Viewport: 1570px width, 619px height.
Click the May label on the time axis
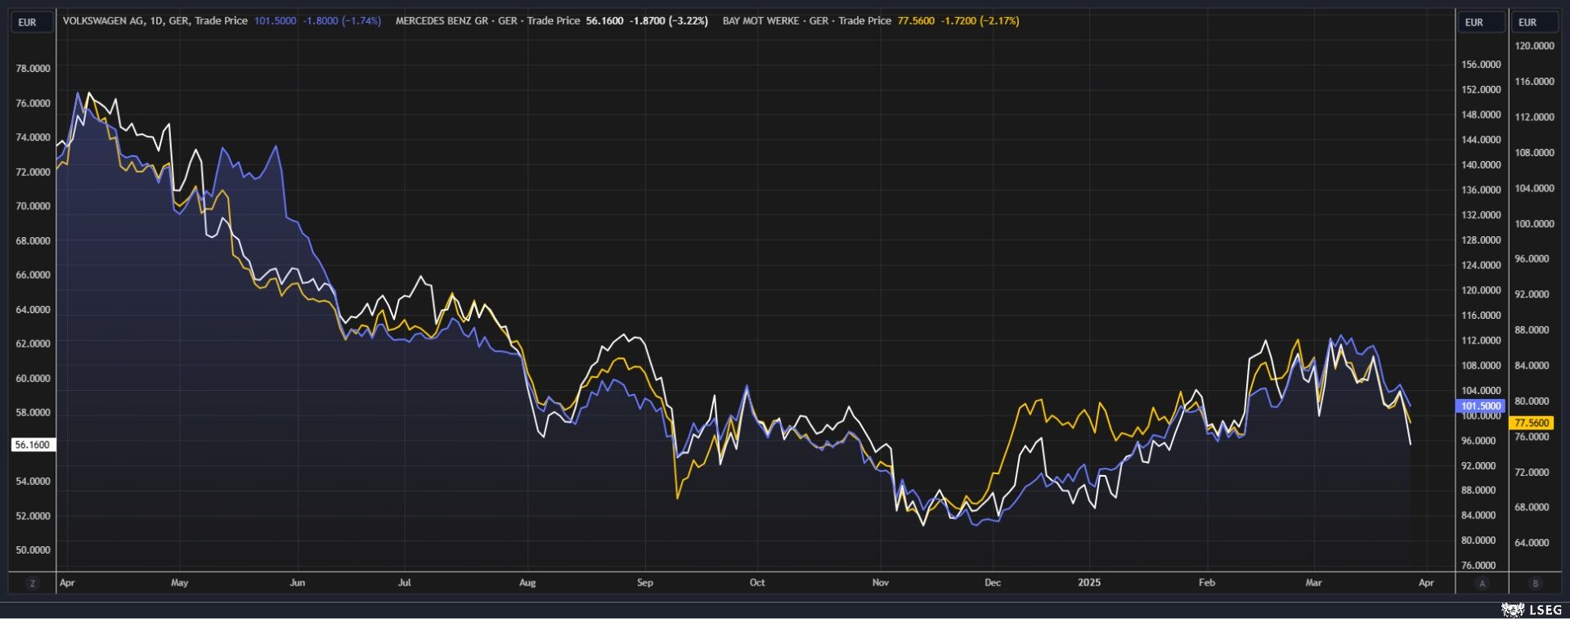coord(180,583)
